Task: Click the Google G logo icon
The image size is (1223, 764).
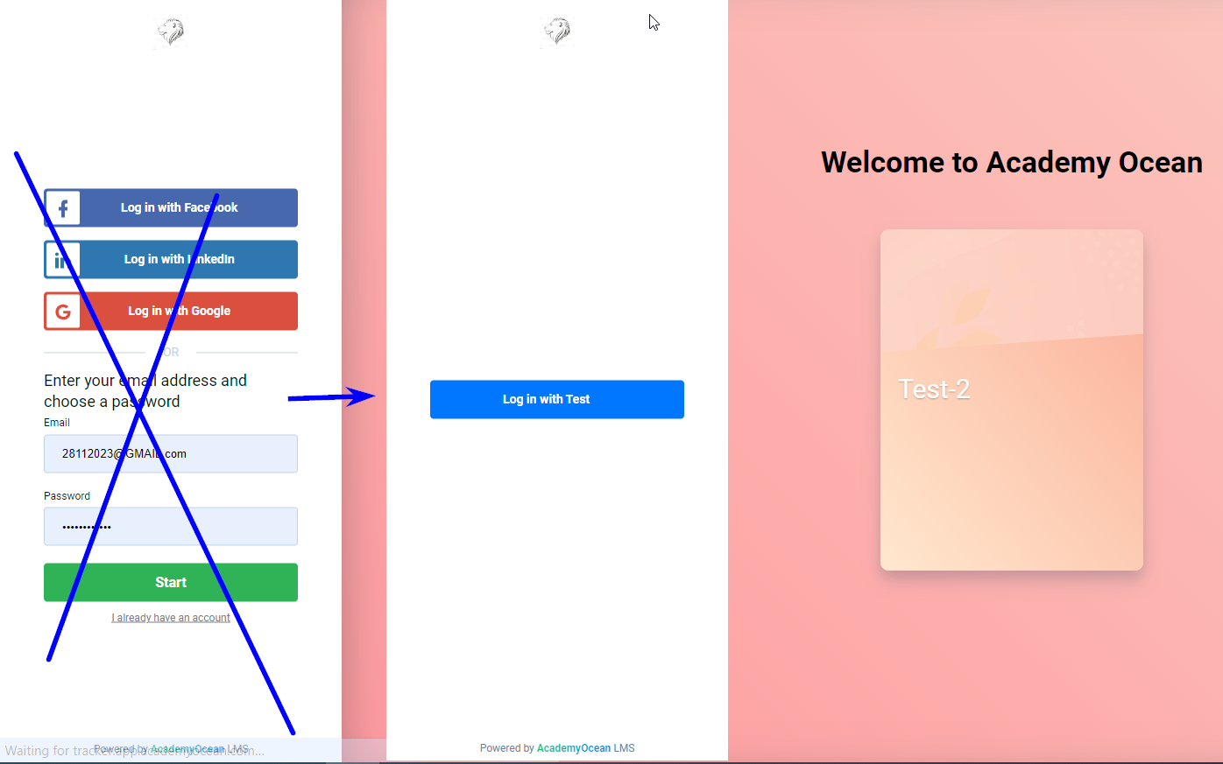Action: 63,312
